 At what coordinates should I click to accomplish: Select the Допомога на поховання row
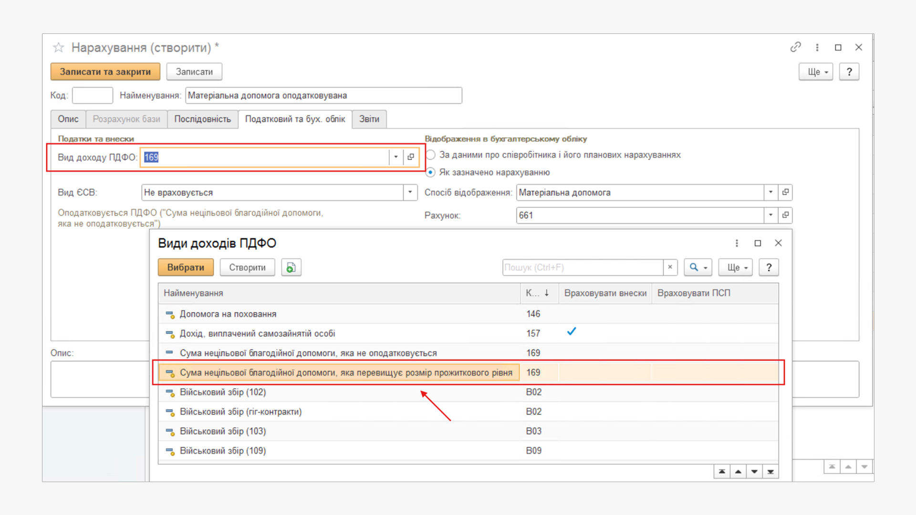228,314
